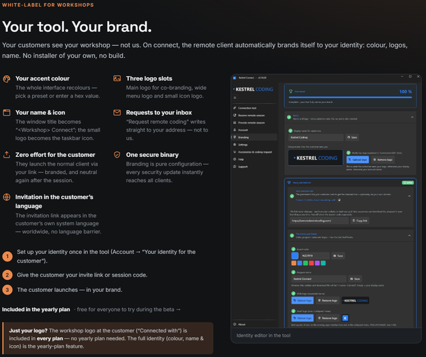Click the Kestrel Connect program name field
426x357 pixels.
click(x=319, y=279)
